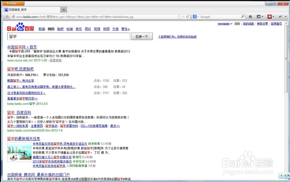Switch to 知道 search category
Screen dimensions: 290x182
69,29
